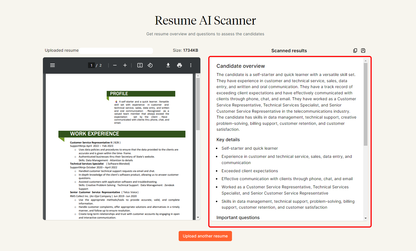Click scroll down arrow in scanned results
Image resolution: width=416 pixels, height=251 pixels.
point(365,218)
